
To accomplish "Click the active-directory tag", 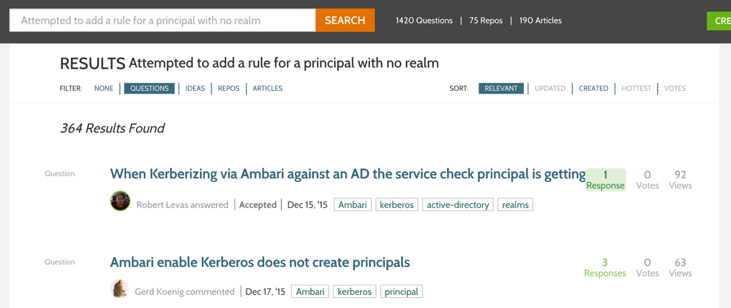I will point(457,205).
